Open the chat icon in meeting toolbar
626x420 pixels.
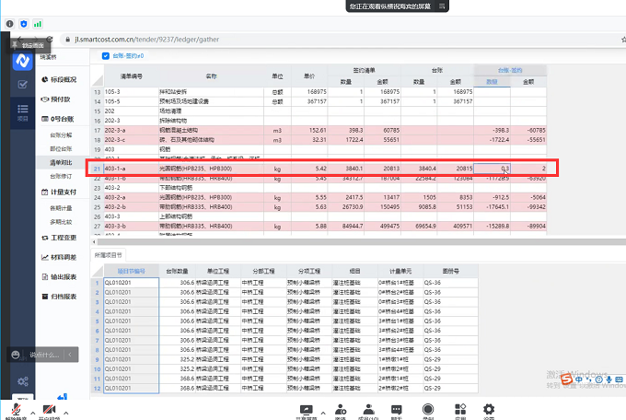coord(397,408)
